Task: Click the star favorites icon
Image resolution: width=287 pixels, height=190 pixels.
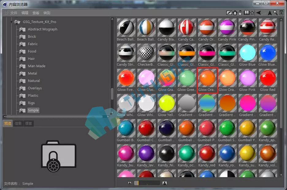Action: tap(252, 13)
